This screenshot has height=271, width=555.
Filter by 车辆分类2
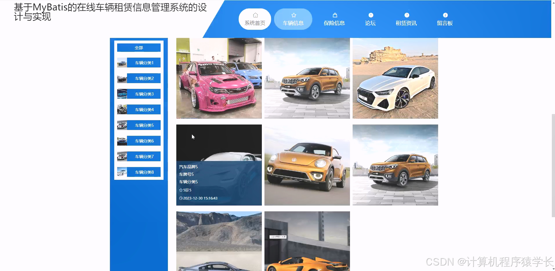coord(139,78)
